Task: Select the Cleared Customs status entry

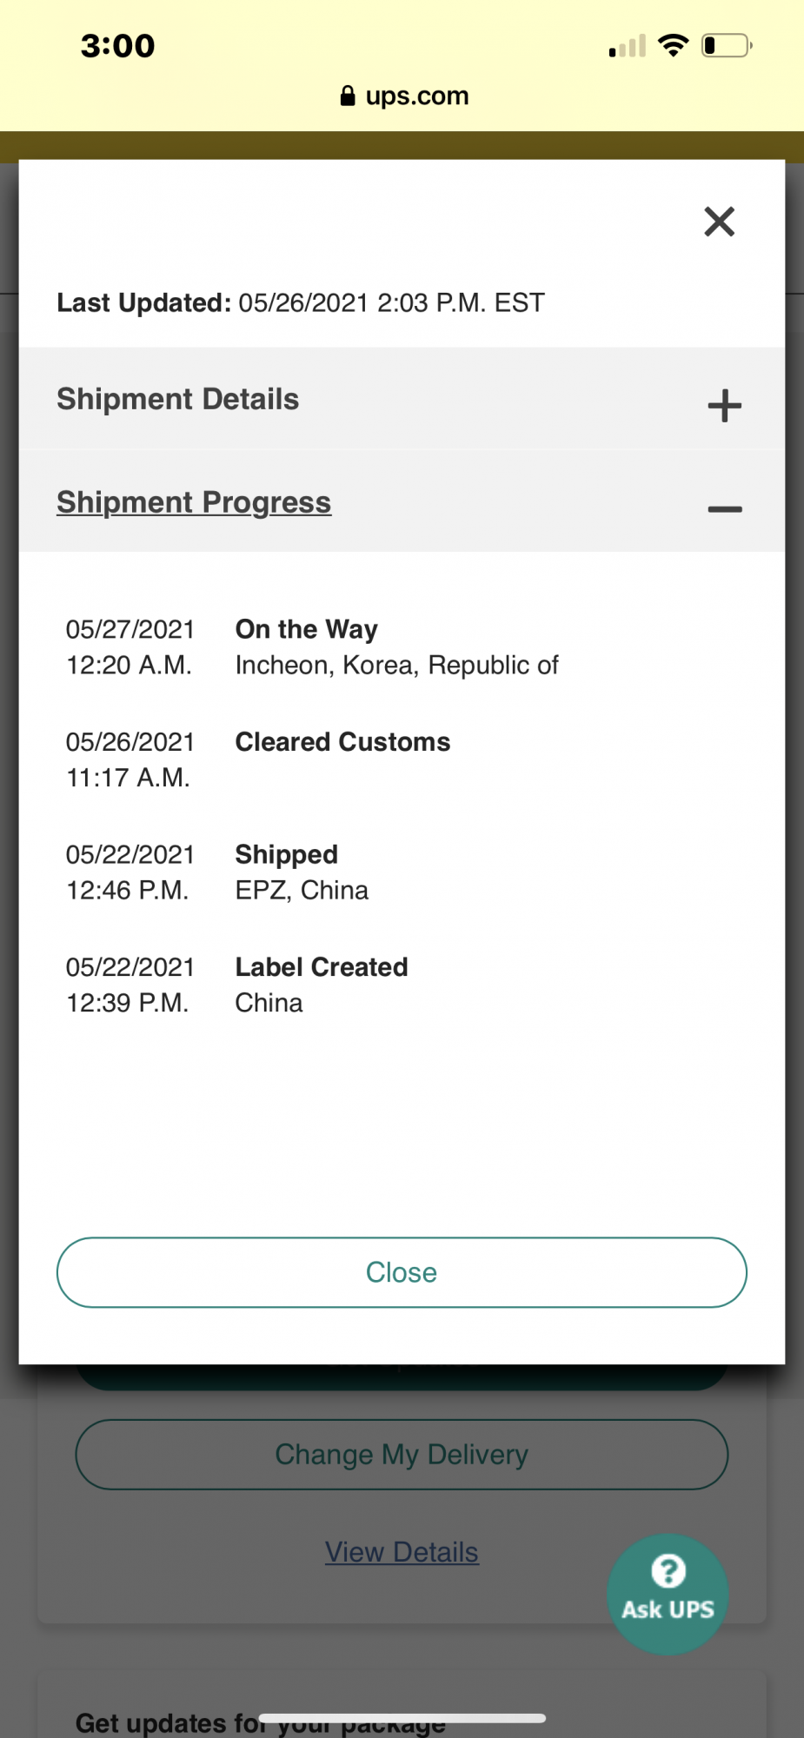Action: tap(342, 742)
